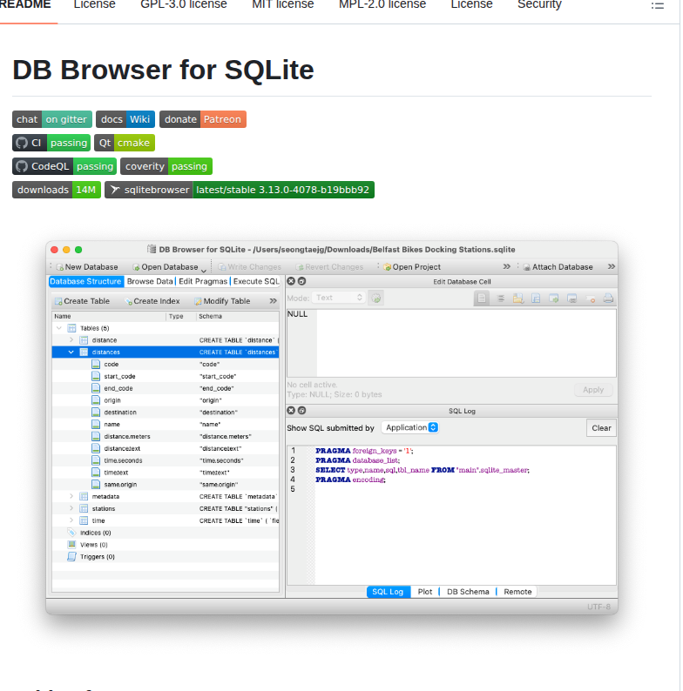Click the NULL cell editor text area

coord(451,343)
